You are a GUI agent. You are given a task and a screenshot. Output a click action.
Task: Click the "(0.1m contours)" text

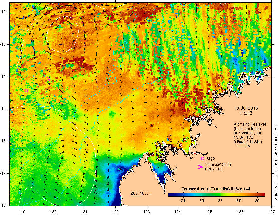click(x=247, y=129)
